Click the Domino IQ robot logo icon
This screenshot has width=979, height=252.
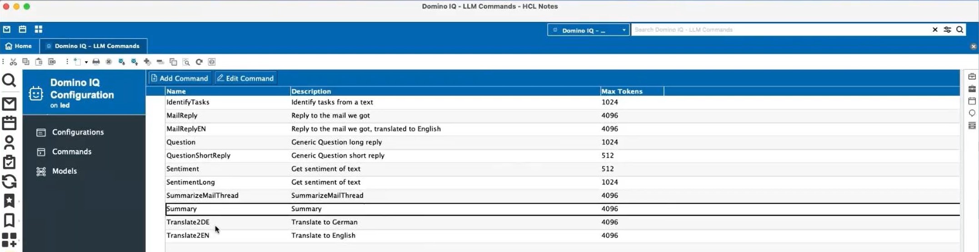pyautogui.click(x=36, y=93)
